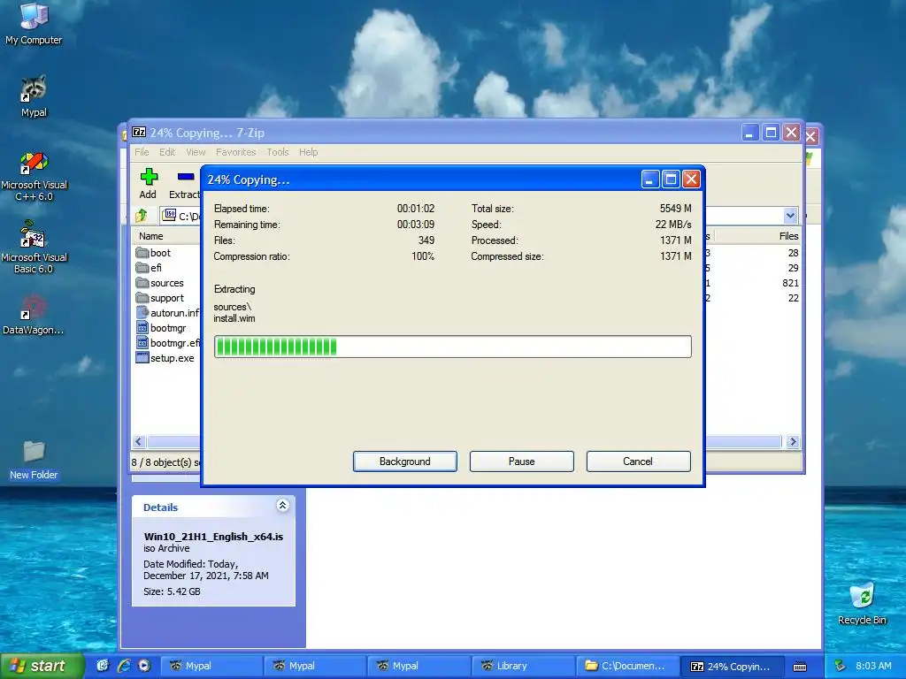
Task: Cancel the copying operation
Action: [x=638, y=462]
